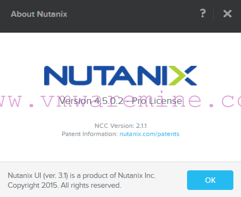
Task: Click the Nutanix logo image
Action: [120, 76]
